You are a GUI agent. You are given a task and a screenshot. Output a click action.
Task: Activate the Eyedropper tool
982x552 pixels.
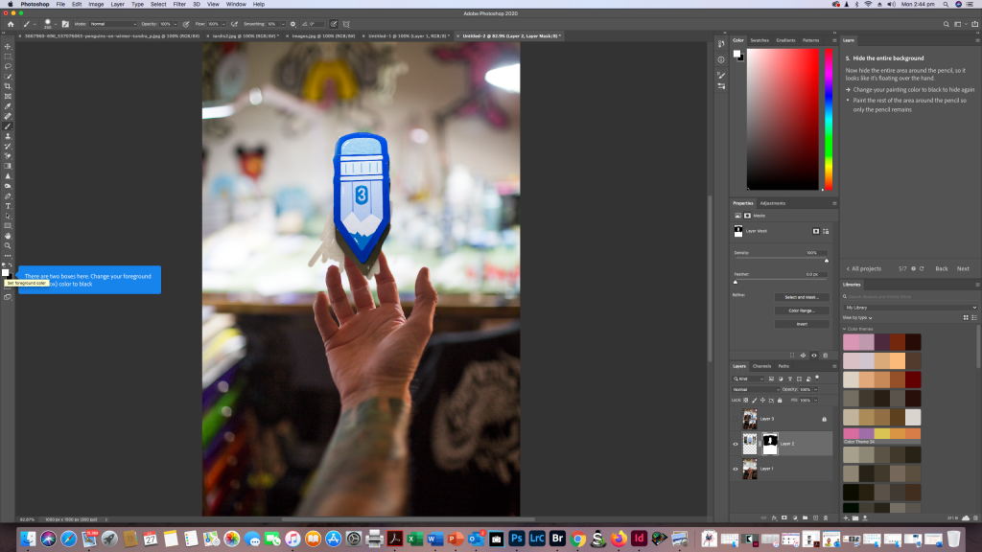click(x=8, y=106)
